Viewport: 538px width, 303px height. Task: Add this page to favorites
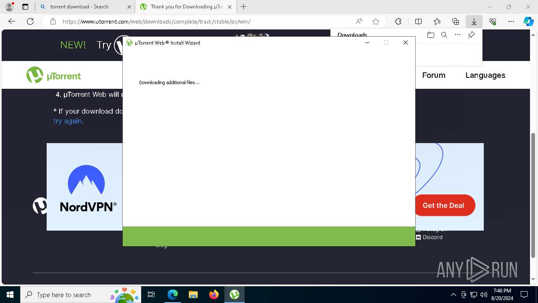(x=376, y=21)
